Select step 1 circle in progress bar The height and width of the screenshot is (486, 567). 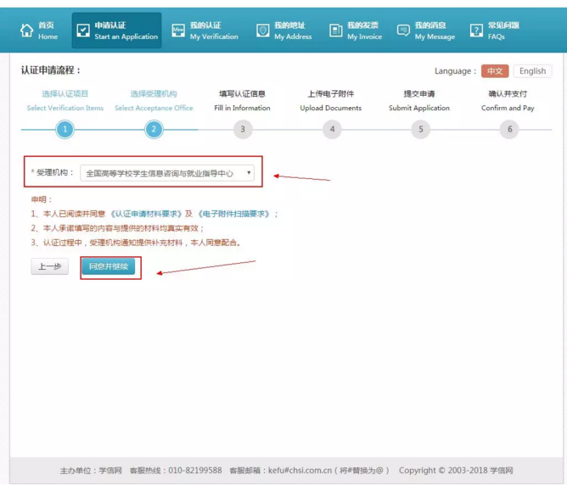pyautogui.click(x=65, y=130)
